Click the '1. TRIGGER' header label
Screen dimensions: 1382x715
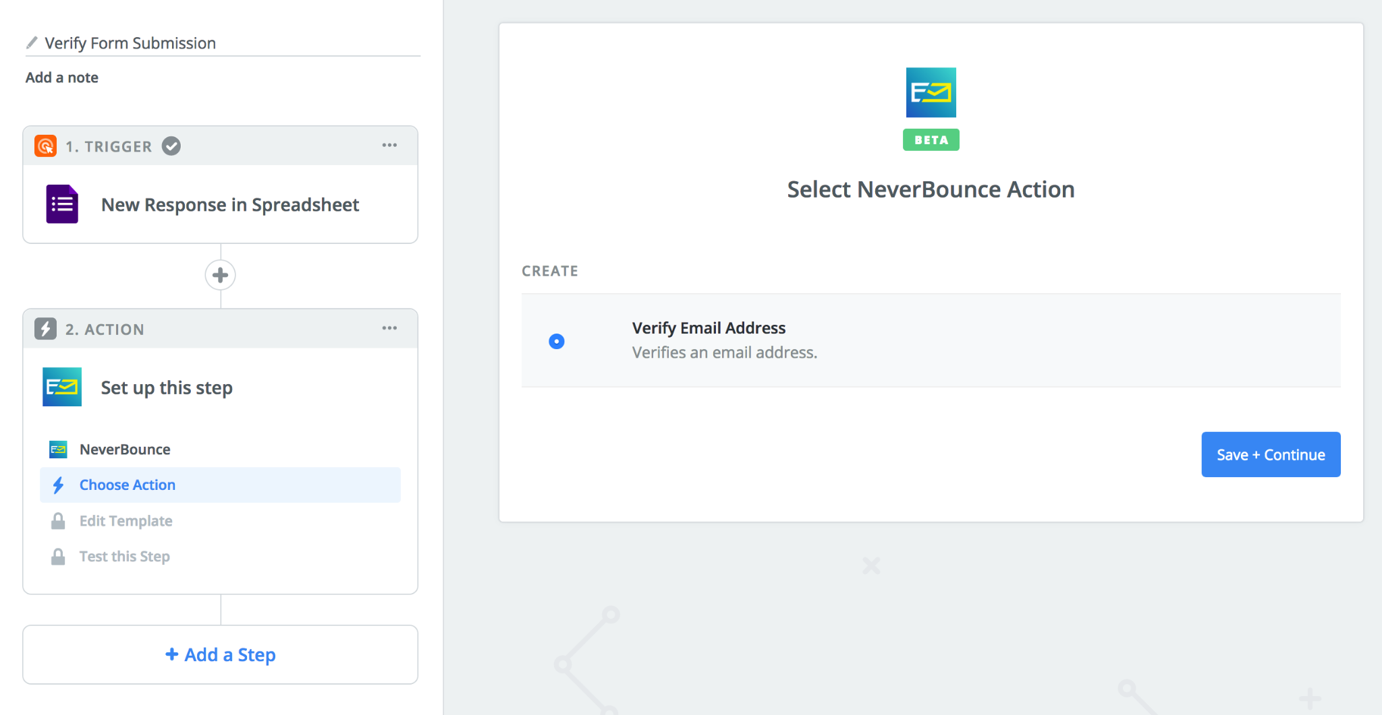[109, 146]
